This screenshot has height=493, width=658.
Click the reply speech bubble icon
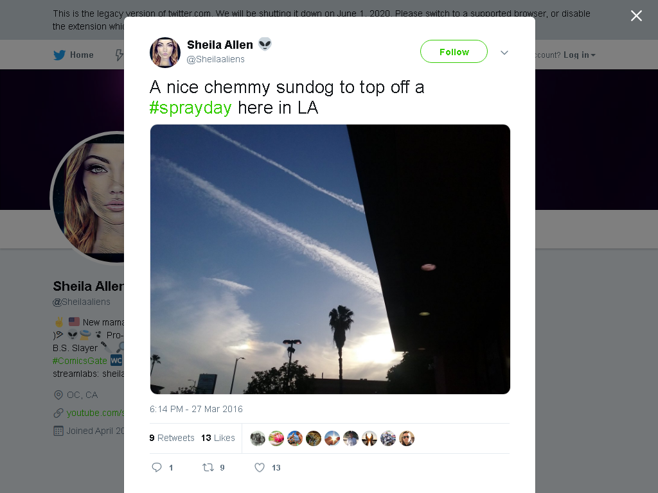[x=157, y=467]
